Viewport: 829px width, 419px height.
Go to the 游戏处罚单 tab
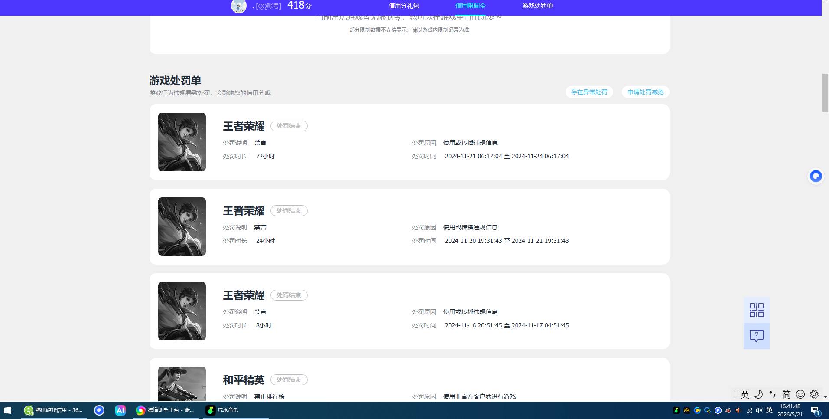pos(537,6)
